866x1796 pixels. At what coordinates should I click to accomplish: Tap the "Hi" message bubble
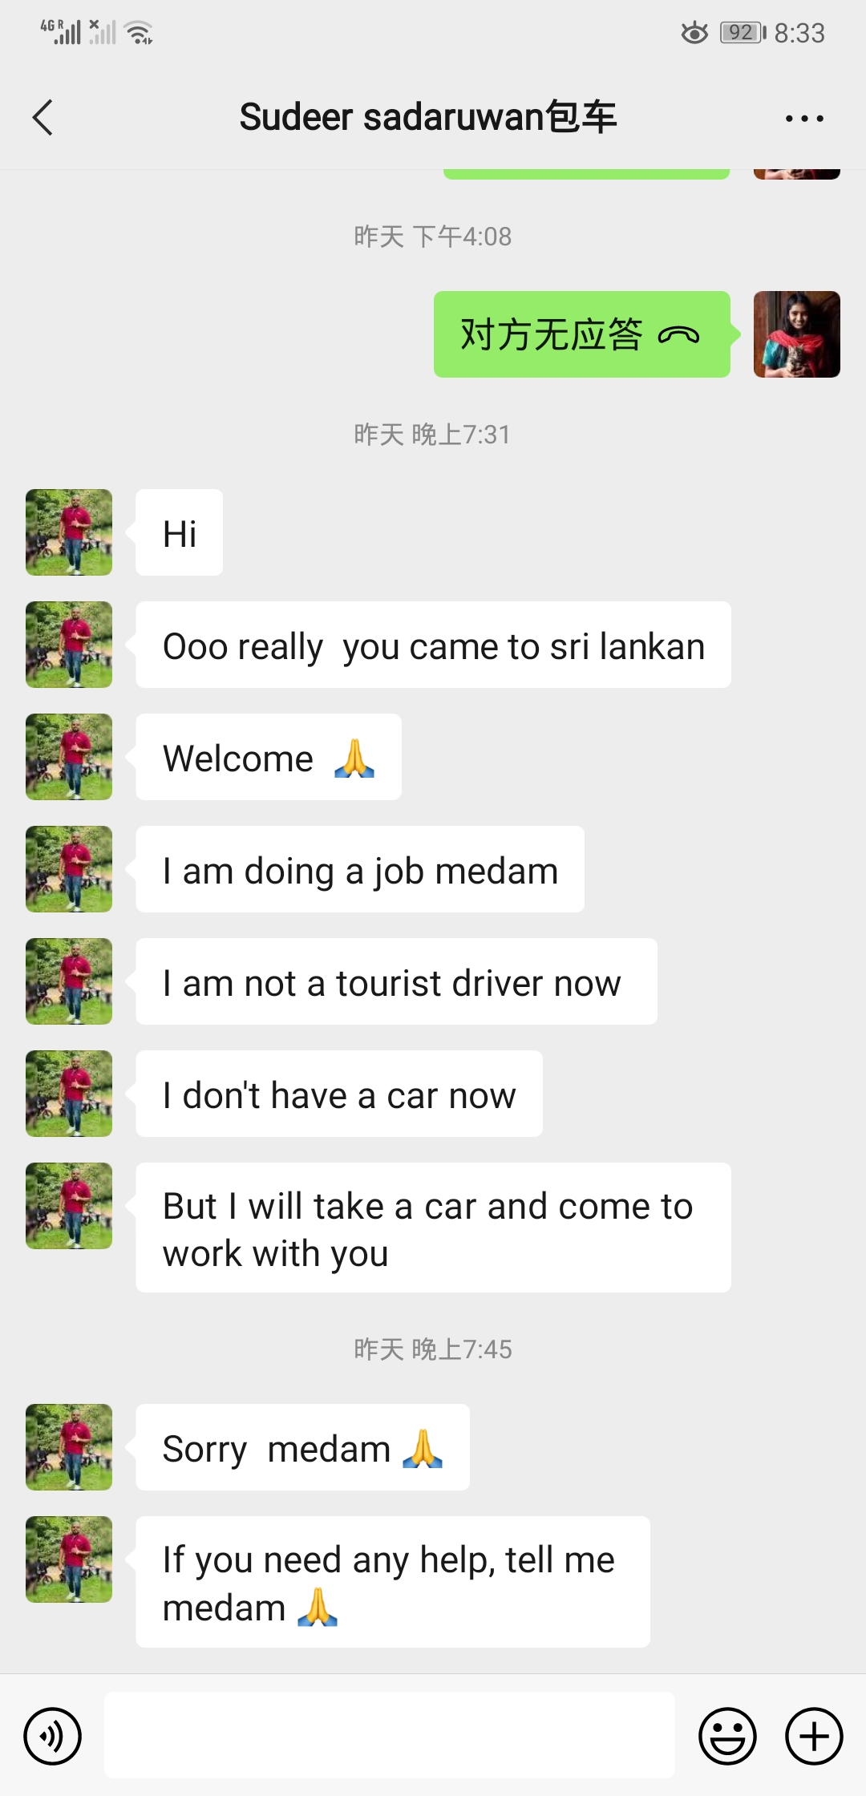180,533
